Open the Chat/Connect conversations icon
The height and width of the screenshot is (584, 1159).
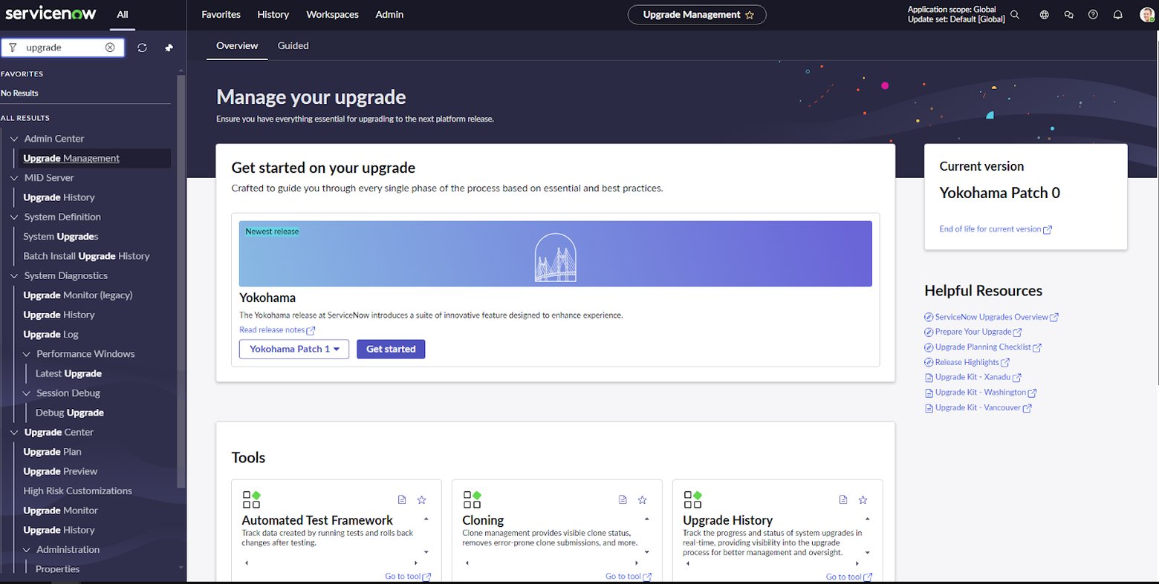pos(1068,14)
